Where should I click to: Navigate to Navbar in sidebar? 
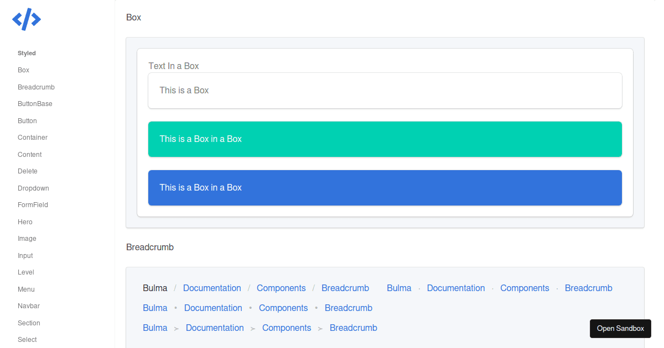pos(29,306)
